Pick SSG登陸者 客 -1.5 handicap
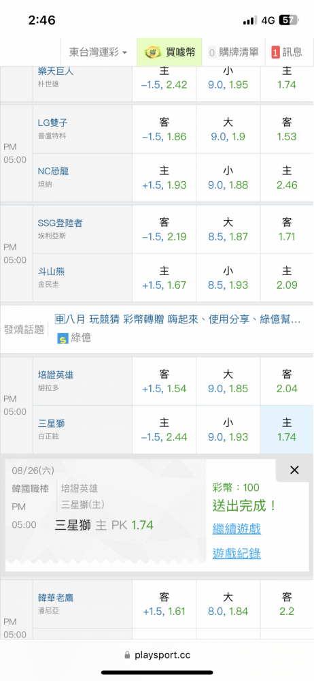 164,229
